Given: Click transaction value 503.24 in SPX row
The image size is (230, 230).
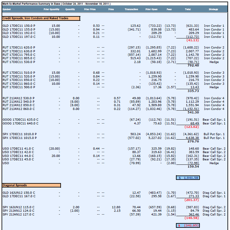Looking at the screenshot, I should [135, 134].
